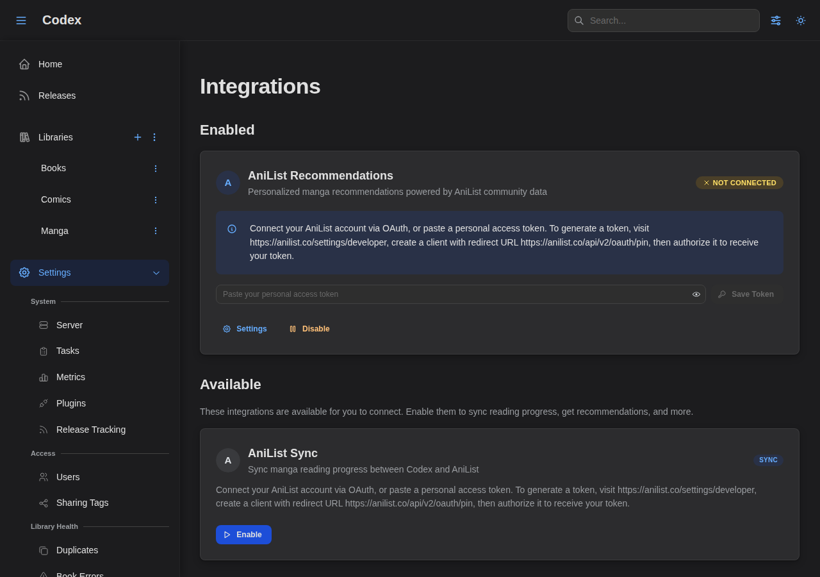Click the AniList Sync title
Viewport: 820px width, 577px height.
283,453
